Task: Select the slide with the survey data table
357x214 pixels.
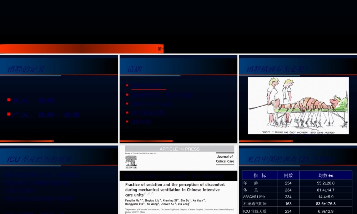Action: pos(298,180)
